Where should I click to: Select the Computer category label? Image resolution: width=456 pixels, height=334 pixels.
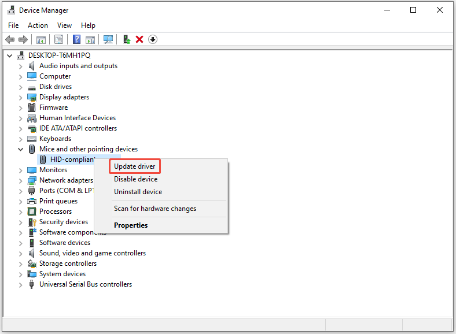pyautogui.click(x=55, y=76)
